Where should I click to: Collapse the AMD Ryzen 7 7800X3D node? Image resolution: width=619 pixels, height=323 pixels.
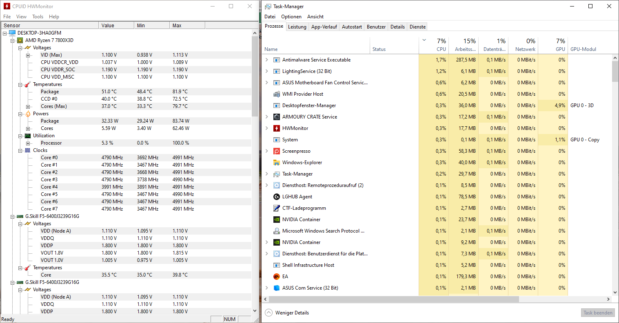(13, 40)
